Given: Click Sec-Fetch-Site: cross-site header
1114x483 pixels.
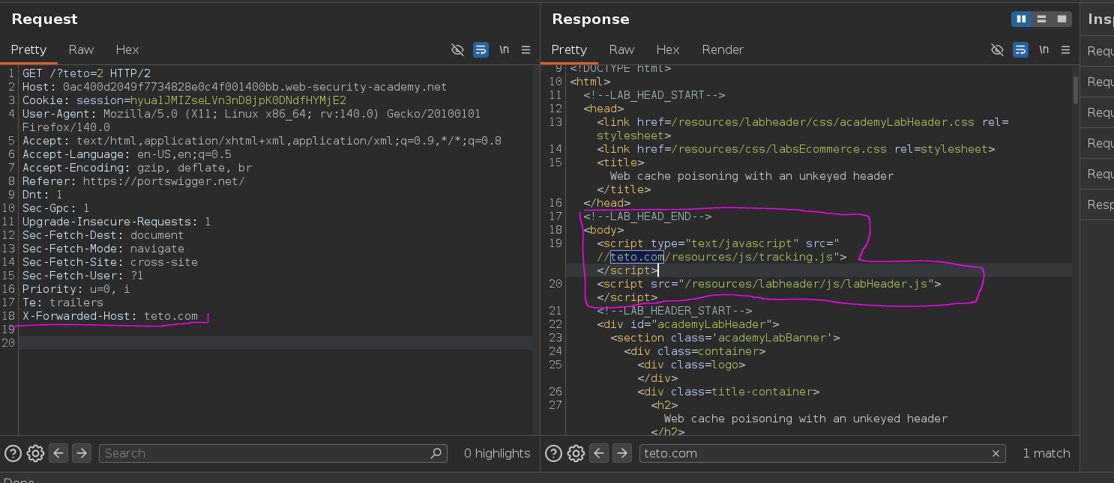Looking at the screenshot, I should coord(110,262).
